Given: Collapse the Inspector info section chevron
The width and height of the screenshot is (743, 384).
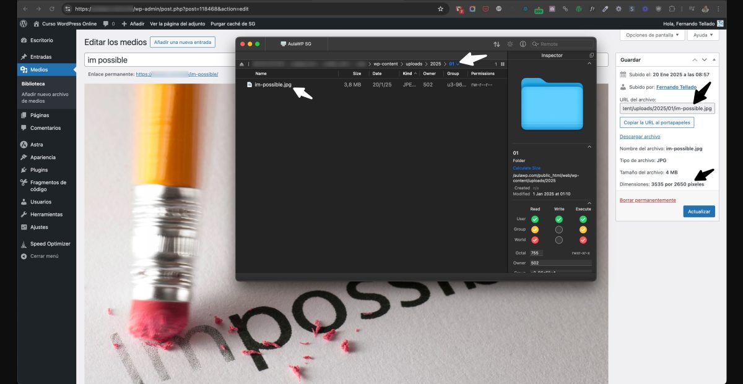Looking at the screenshot, I should [589, 147].
